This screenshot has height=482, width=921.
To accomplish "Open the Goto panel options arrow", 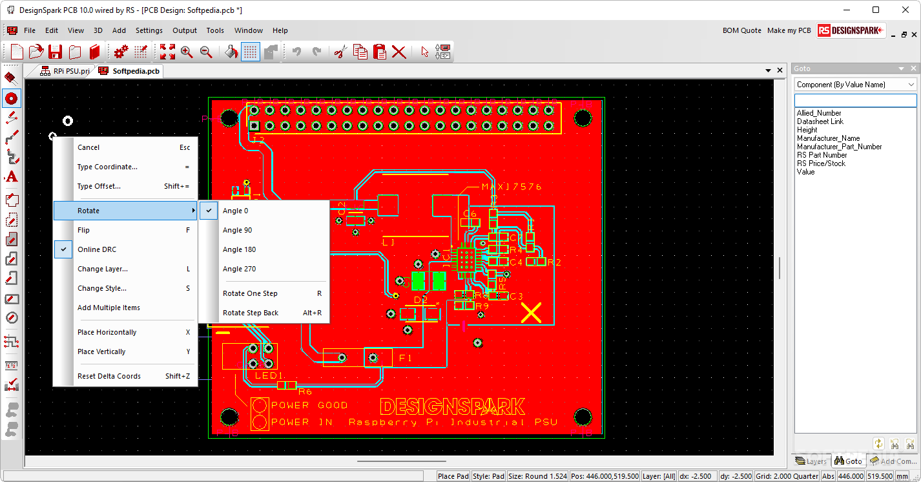I will click(902, 68).
